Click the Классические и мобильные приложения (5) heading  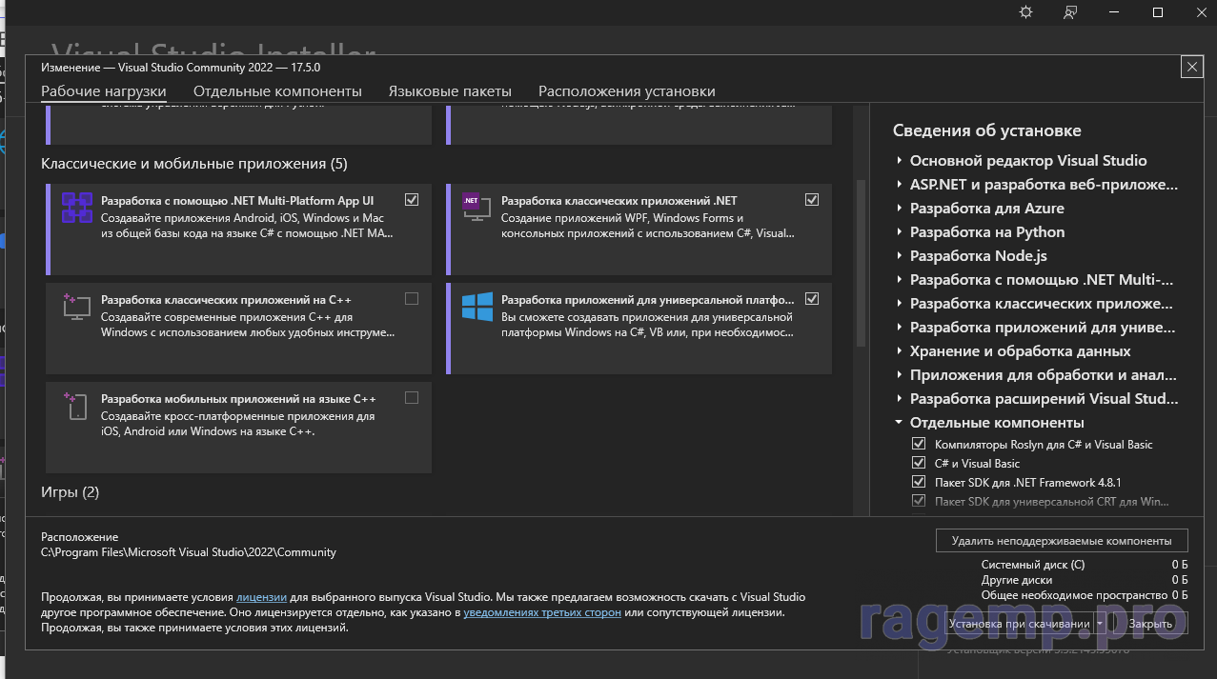tap(194, 164)
